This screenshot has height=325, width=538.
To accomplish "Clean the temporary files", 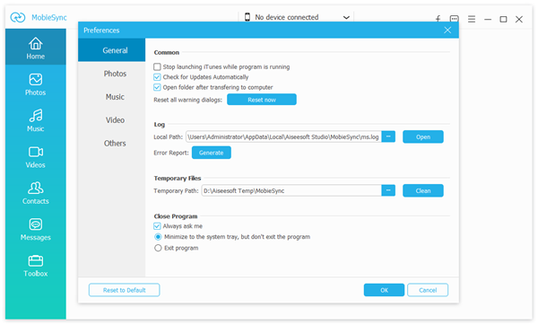I will (x=423, y=190).
